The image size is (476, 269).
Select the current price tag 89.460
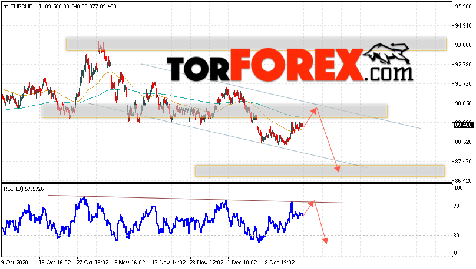[x=464, y=125]
